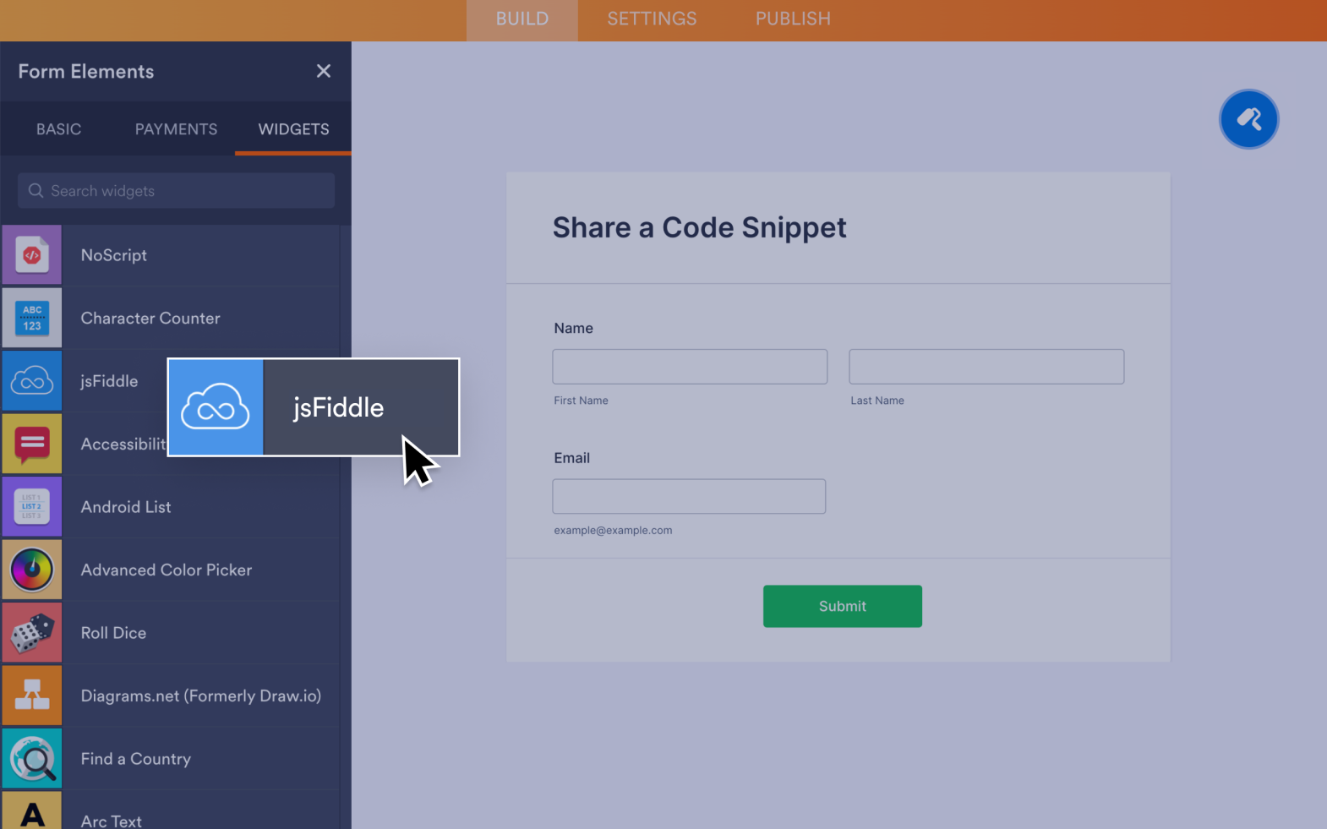Viewport: 1327px width, 829px height.
Task: Close the Form Elements panel
Action: pyautogui.click(x=324, y=71)
